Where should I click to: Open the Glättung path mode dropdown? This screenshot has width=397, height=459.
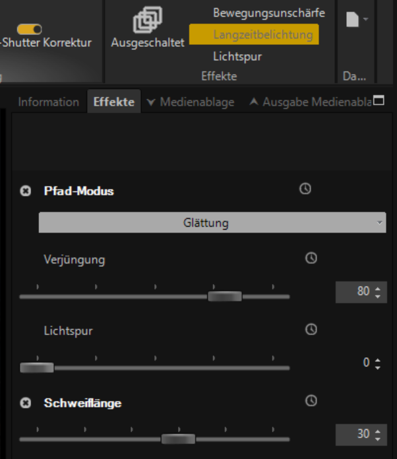tap(212, 223)
